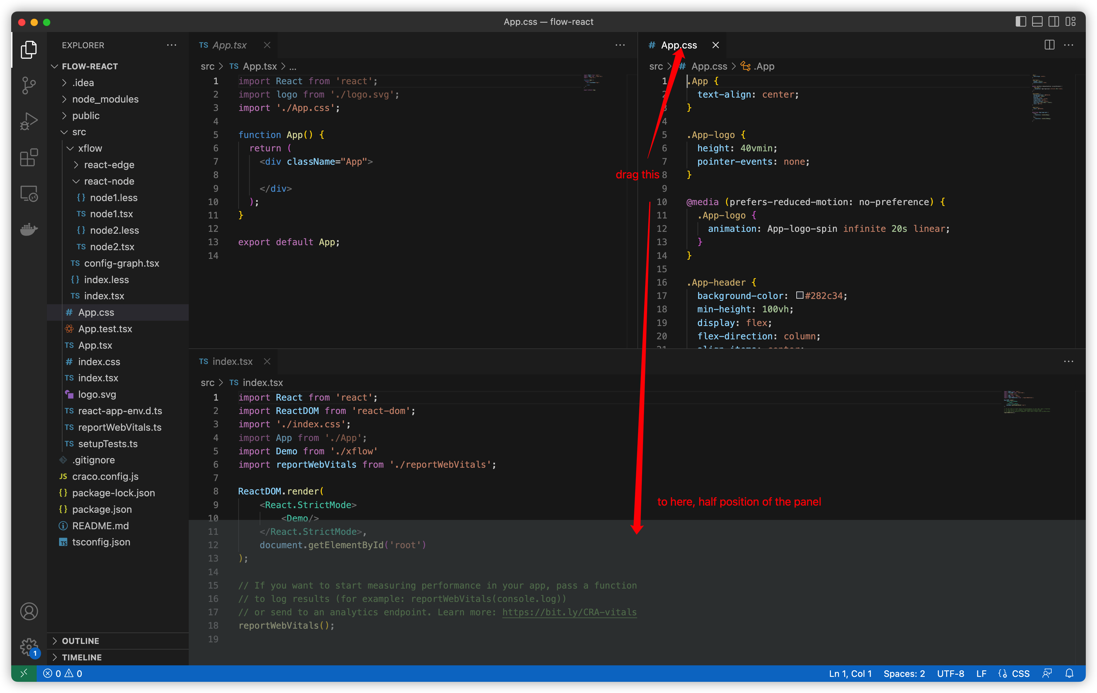Open the CRA-vitals link in index.tsx
1097x693 pixels.
pos(569,612)
